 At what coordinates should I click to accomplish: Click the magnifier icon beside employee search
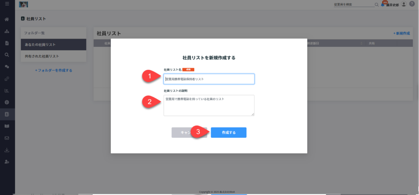coord(376,4)
